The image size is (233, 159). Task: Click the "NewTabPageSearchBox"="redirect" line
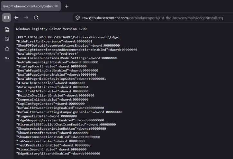pyautogui.click(x=47, y=54)
